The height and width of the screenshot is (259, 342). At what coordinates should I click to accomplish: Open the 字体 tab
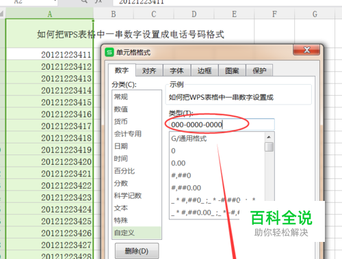(177, 70)
